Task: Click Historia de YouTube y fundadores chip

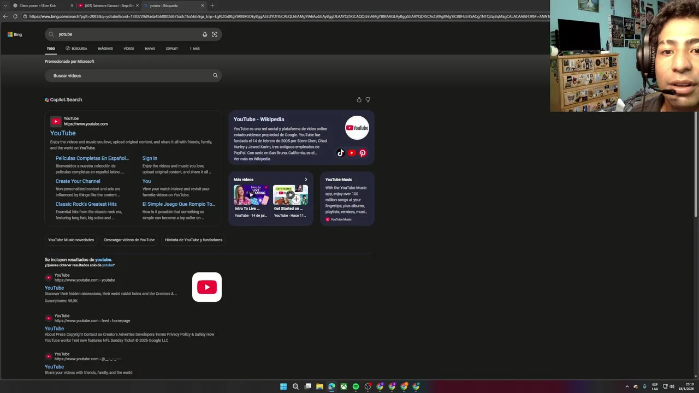Action: coord(193,240)
